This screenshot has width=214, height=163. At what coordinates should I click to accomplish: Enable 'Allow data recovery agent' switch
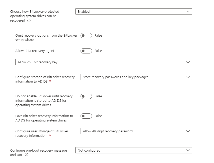click(x=86, y=51)
